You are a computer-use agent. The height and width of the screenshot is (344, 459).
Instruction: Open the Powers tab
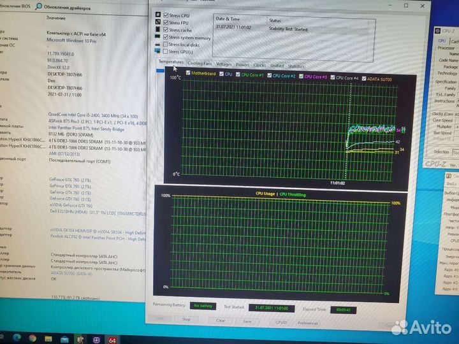(x=242, y=64)
